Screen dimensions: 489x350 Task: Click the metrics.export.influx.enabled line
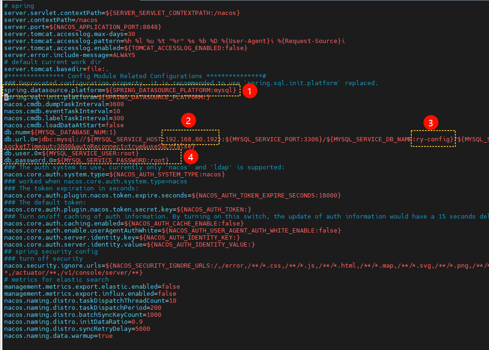90,293
